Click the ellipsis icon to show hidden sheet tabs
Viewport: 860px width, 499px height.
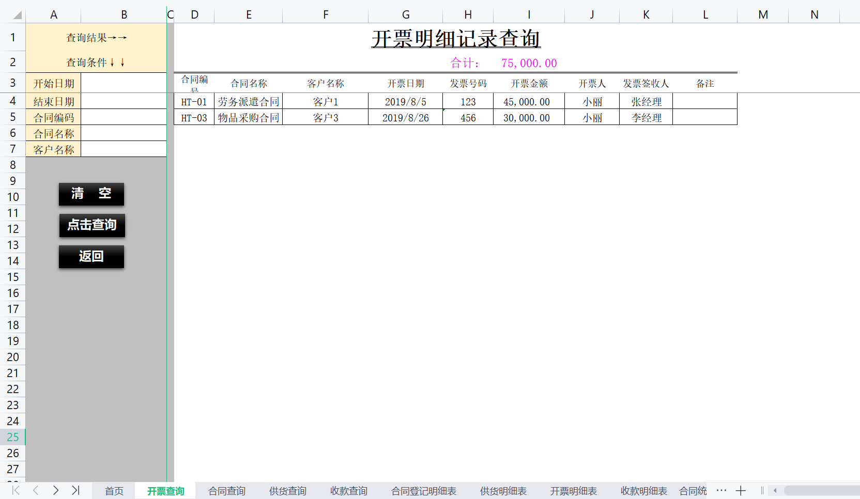tap(721, 491)
